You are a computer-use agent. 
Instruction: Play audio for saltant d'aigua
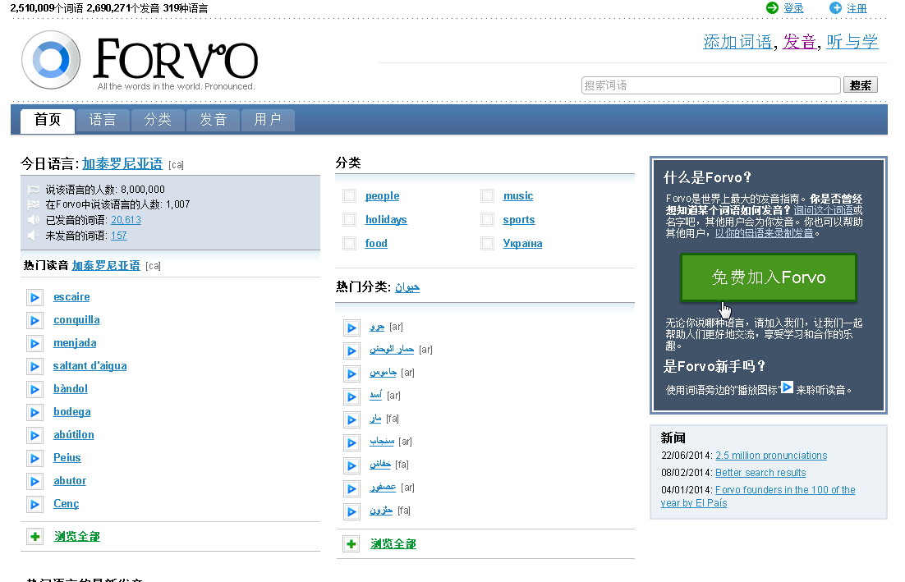pyautogui.click(x=34, y=366)
